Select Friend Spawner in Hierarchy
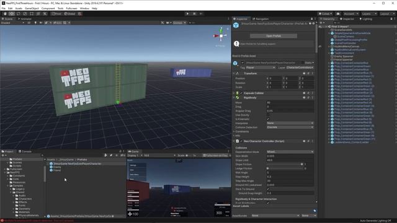Screen dimensions: 397x223 [344, 59]
